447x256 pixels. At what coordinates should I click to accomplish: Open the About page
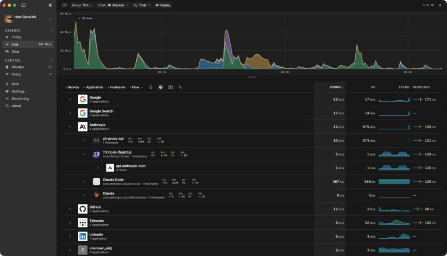pos(28,106)
